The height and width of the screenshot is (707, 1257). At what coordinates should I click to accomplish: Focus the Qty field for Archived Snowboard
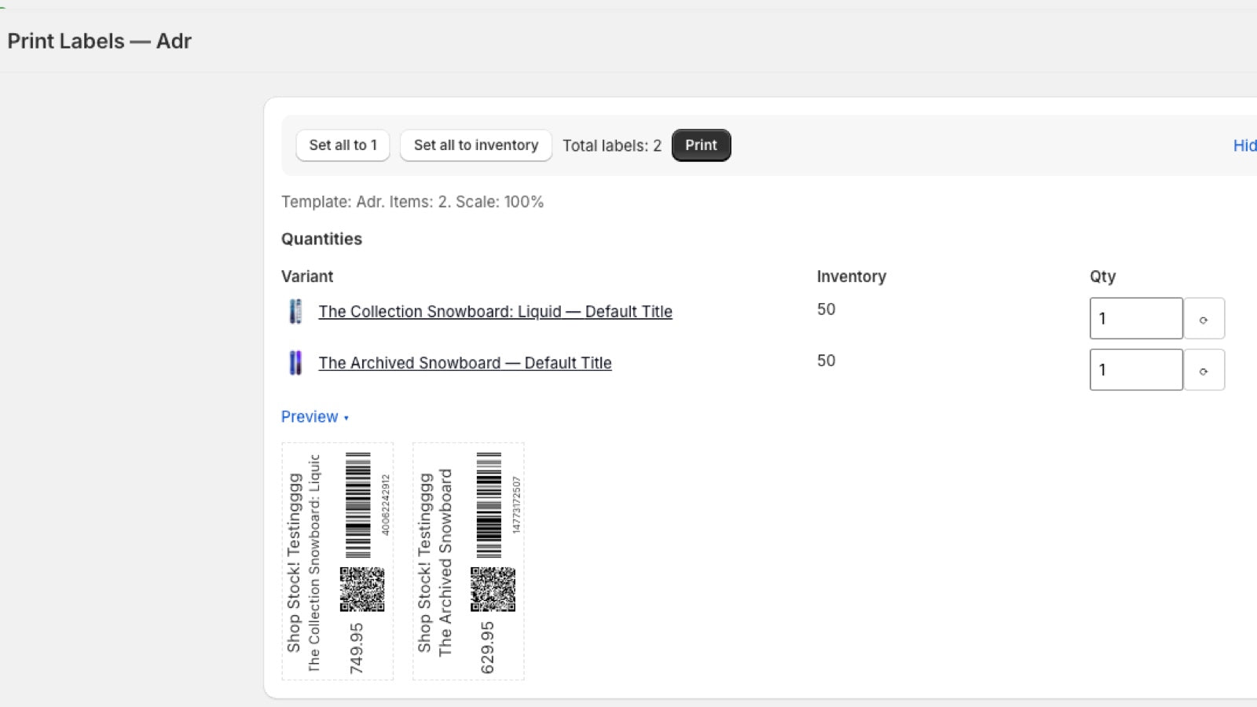point(1135,370)
